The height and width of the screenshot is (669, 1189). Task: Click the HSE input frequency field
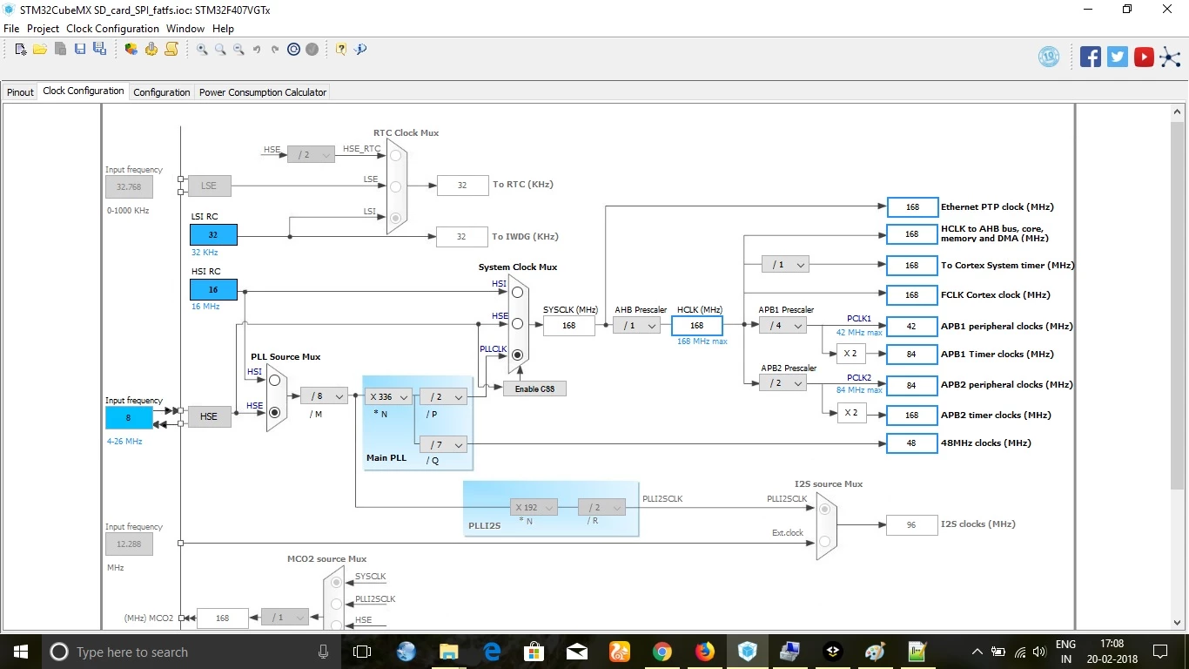[129, 418]
